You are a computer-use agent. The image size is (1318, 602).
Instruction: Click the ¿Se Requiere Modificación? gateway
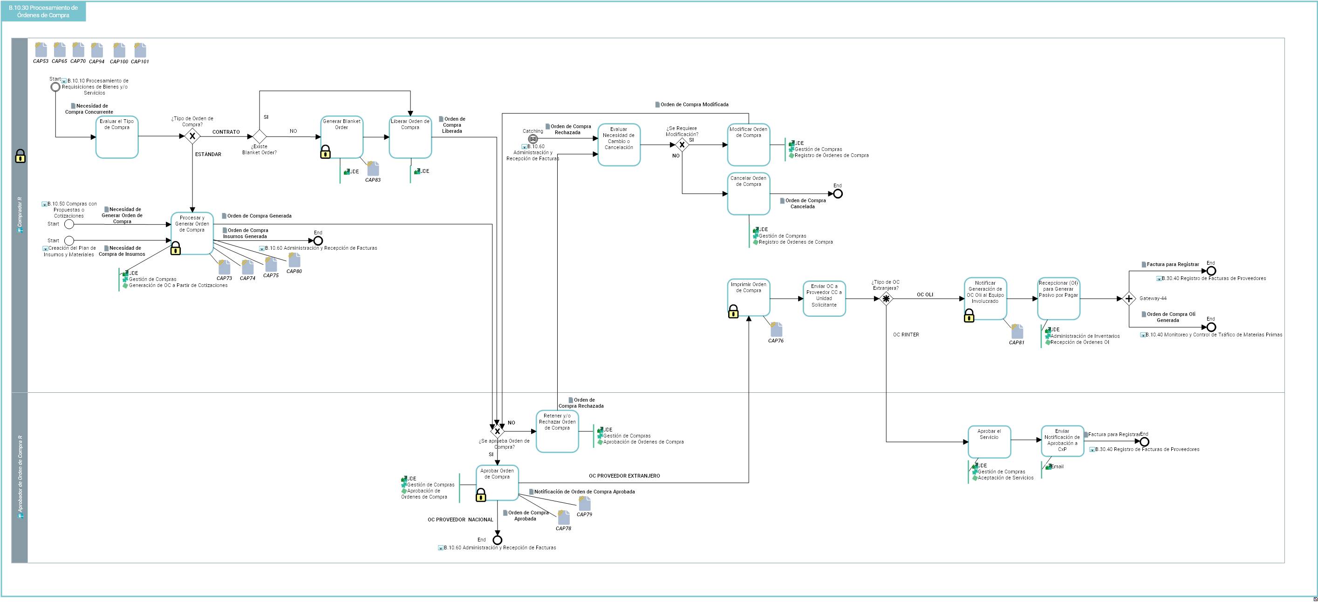point(682,145)
